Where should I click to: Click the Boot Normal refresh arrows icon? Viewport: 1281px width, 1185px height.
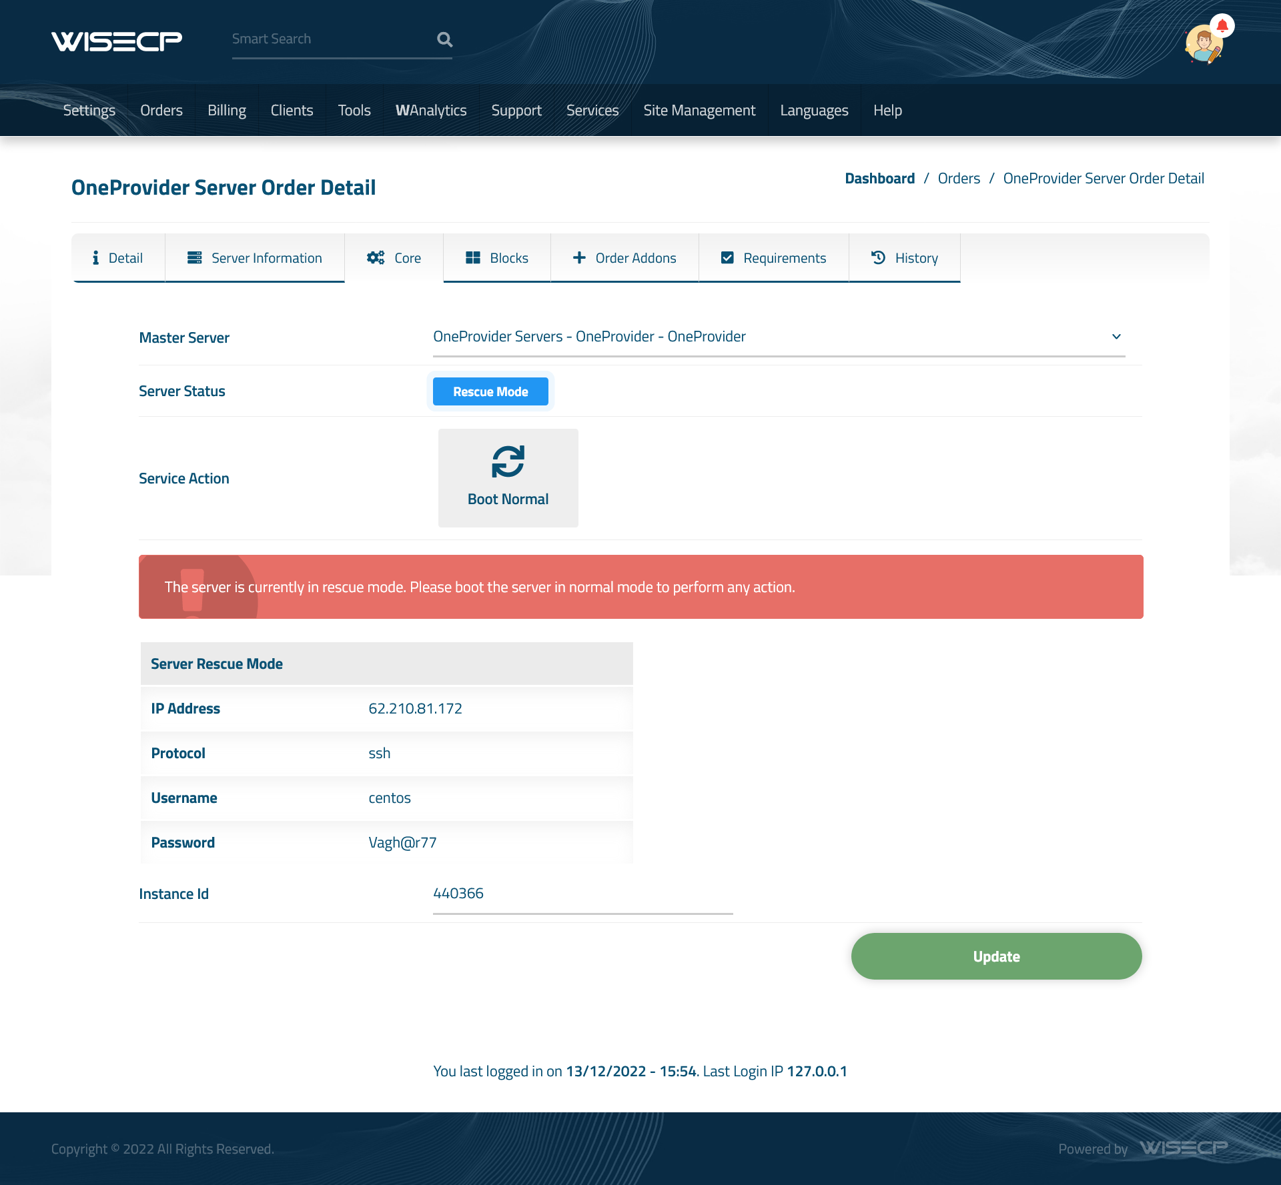point(508,461)
